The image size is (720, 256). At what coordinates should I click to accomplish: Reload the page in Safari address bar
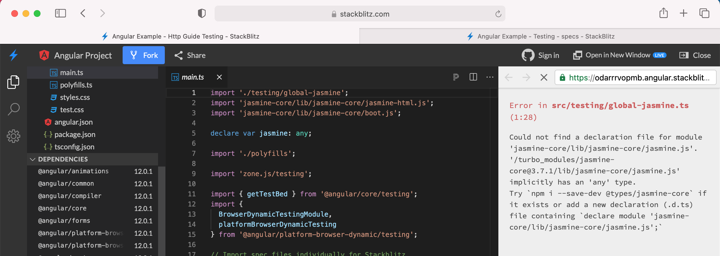point(498,14)
